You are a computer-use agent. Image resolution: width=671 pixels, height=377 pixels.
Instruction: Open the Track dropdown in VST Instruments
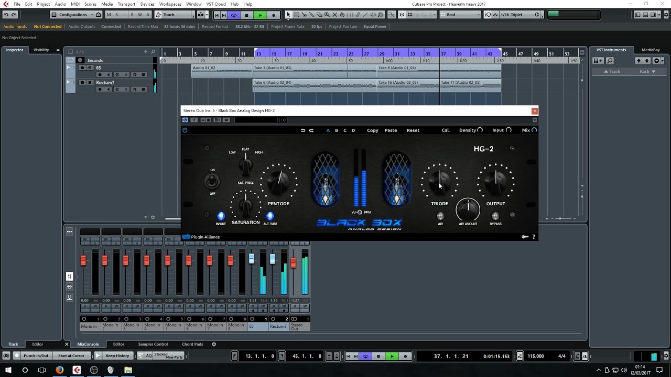click(x=612, y=71)
